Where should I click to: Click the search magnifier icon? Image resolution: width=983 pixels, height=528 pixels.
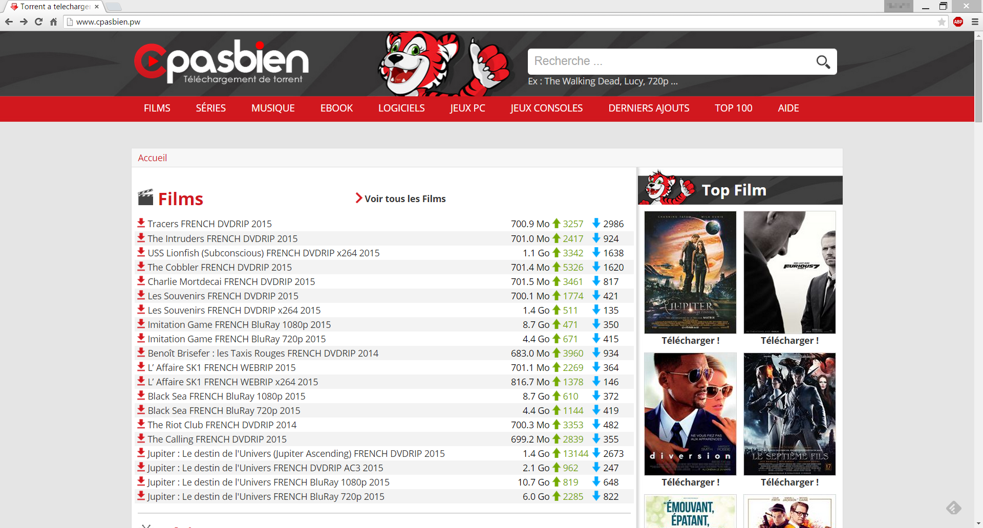[x=823, y=62]
